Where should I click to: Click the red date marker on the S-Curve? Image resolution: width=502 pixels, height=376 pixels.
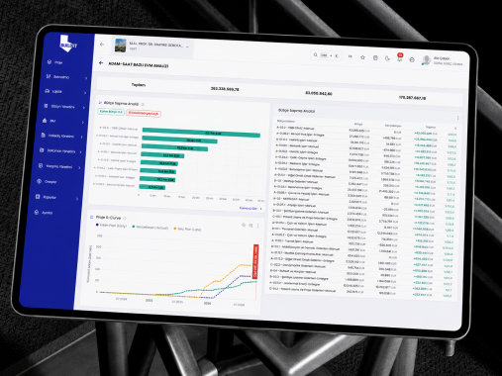click(255, 262)
